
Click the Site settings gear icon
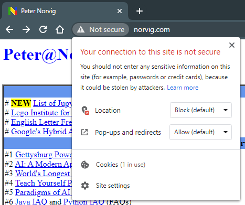tap(85, 186)
